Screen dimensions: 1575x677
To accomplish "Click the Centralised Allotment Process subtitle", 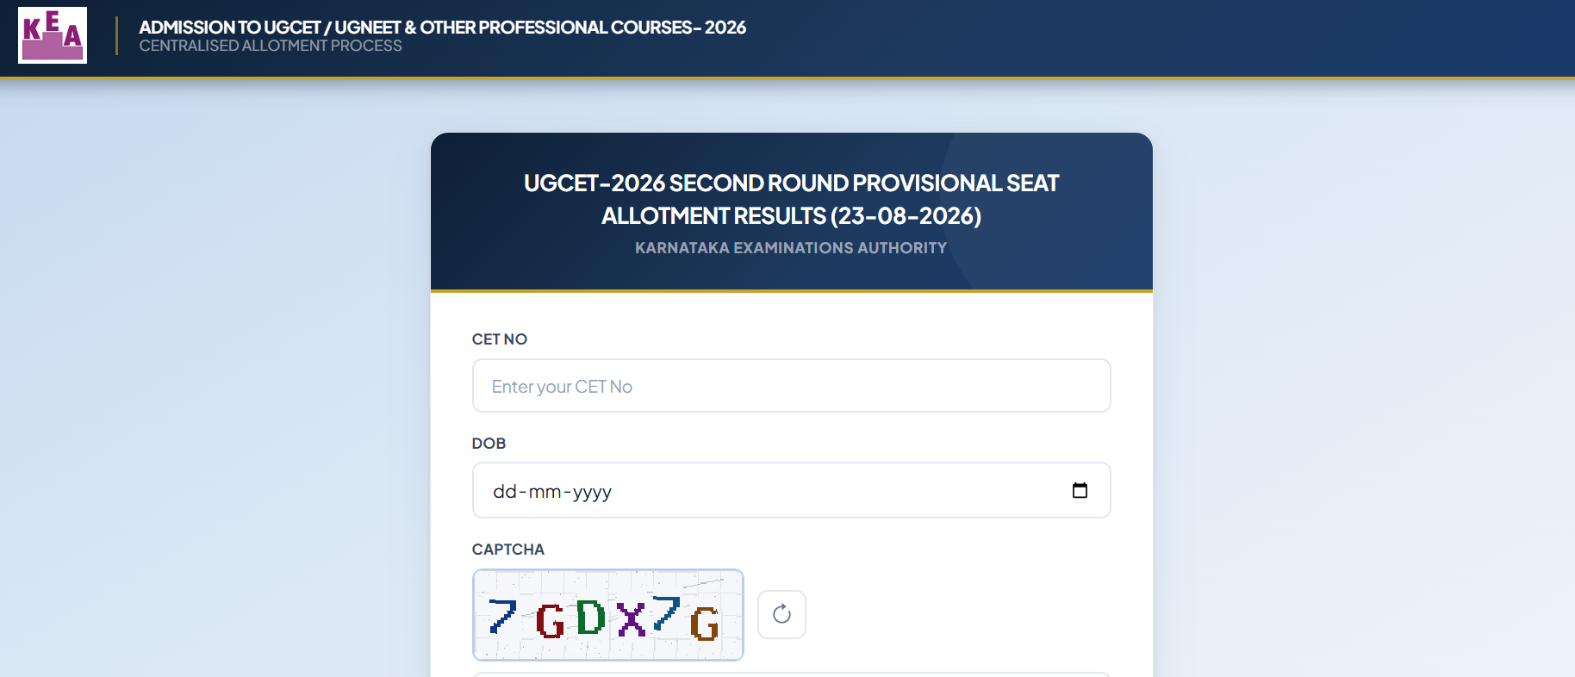I will point(271,46).
